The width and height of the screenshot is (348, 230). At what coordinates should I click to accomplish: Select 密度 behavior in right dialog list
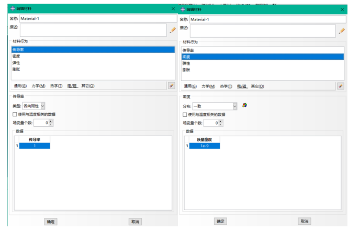[x=263, y=57]
